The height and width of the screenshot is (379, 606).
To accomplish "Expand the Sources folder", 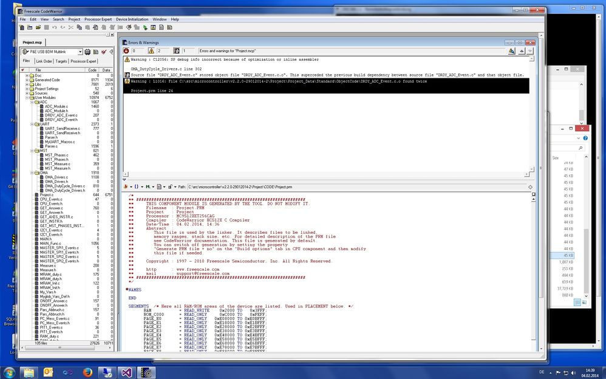I will 27,93.
